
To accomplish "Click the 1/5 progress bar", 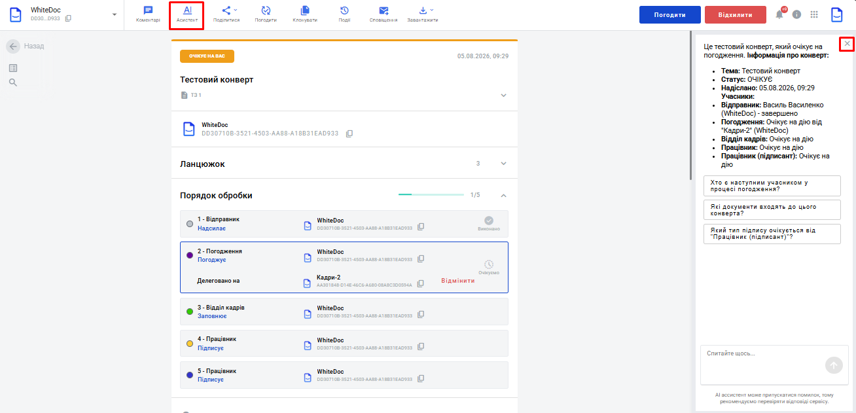I will click(x=431, y=195).
